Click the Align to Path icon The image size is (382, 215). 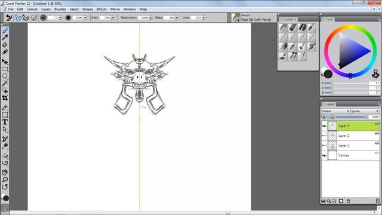(x=35, y=17)
